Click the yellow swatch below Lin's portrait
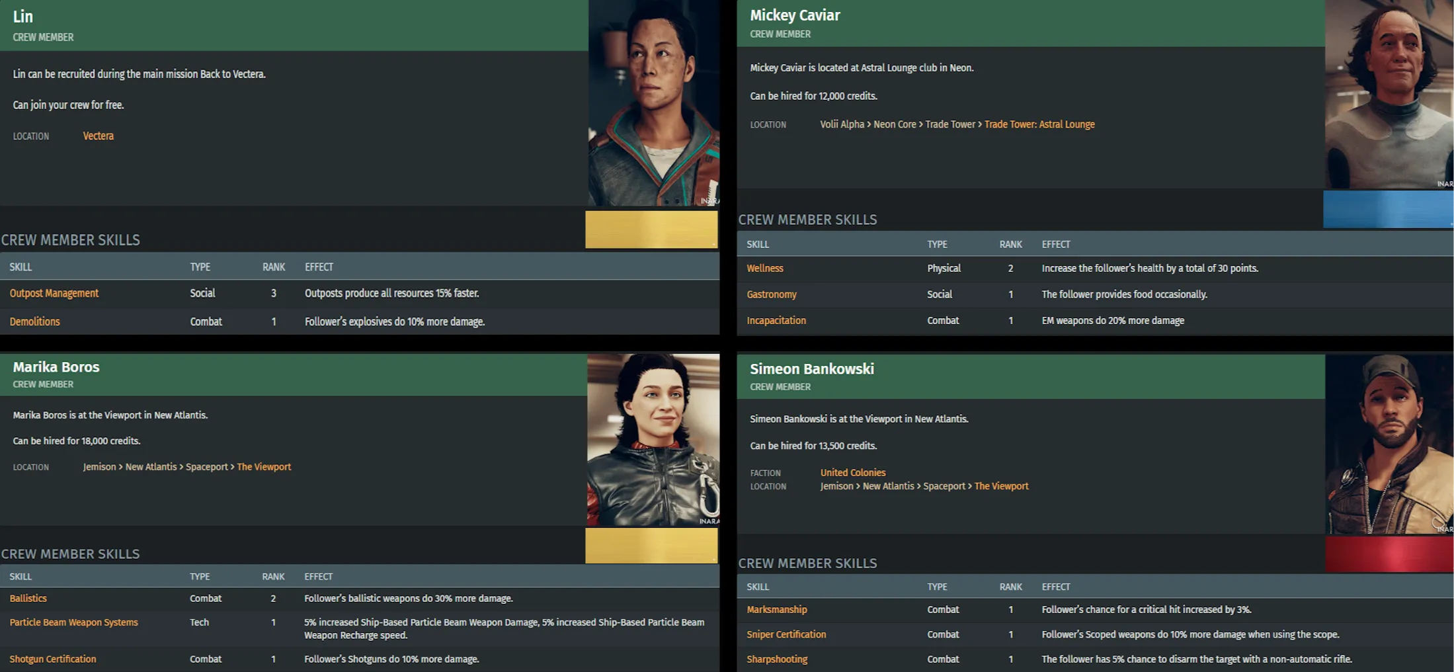 pos(651,230)
